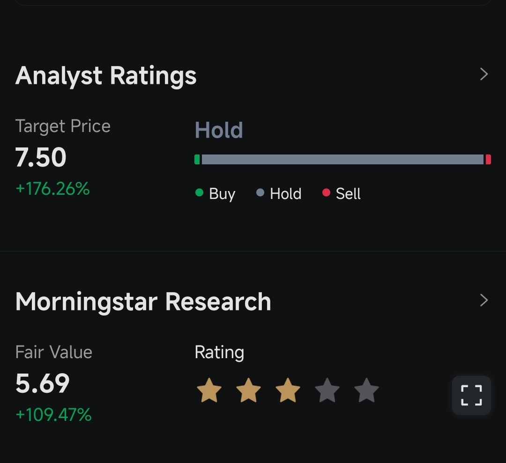
Task: Open Morningstar Research details chevron
Action: point(484,300)
